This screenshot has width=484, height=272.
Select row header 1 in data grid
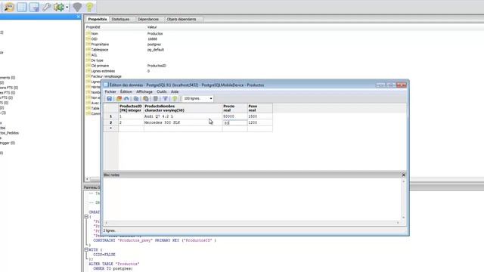pos(111,116)
